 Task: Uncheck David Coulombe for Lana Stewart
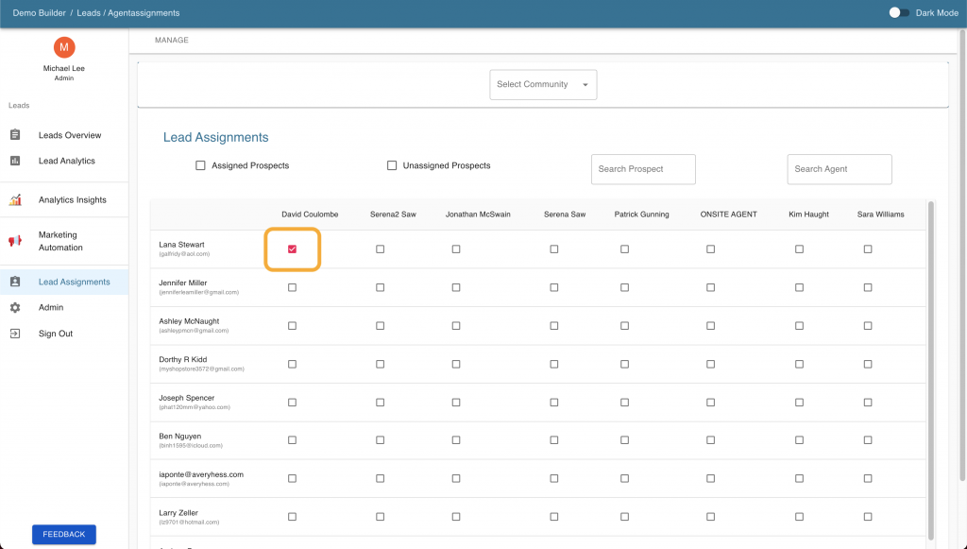pyautogui.click(x=293, y=249)
